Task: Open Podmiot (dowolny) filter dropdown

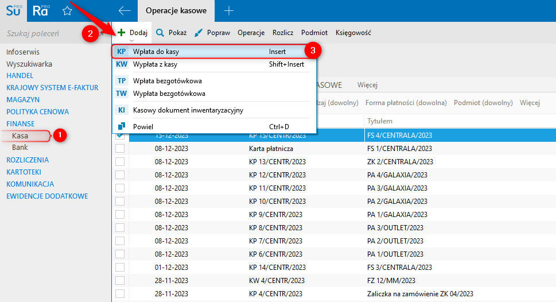Action: (483, 103)
